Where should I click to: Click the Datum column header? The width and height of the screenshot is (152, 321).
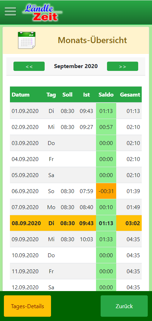[21, 94]
